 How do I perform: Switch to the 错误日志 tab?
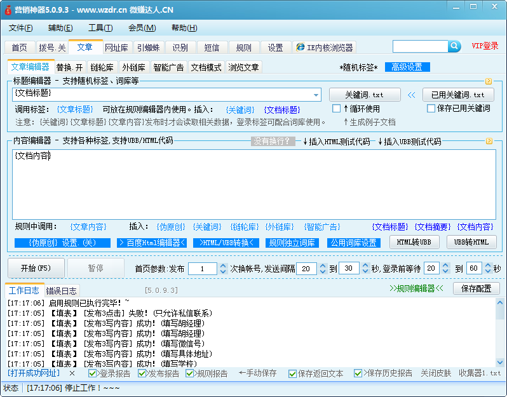pos(60,290)
